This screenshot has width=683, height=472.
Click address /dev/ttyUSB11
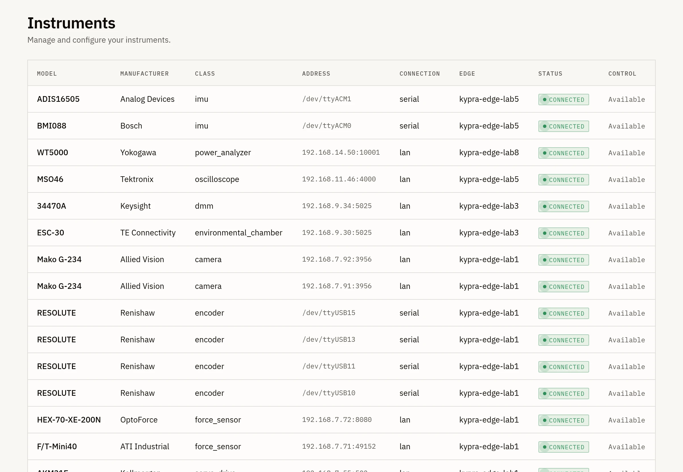[x=328, y=366]
